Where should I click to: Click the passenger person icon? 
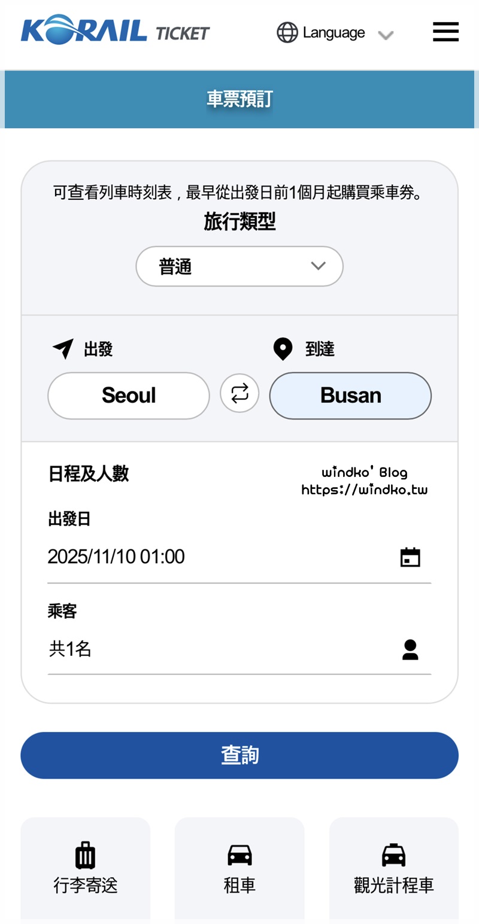pos(410,649)
